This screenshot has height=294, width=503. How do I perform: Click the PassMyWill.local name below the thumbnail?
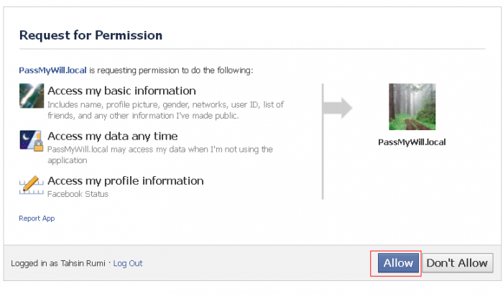412,142
